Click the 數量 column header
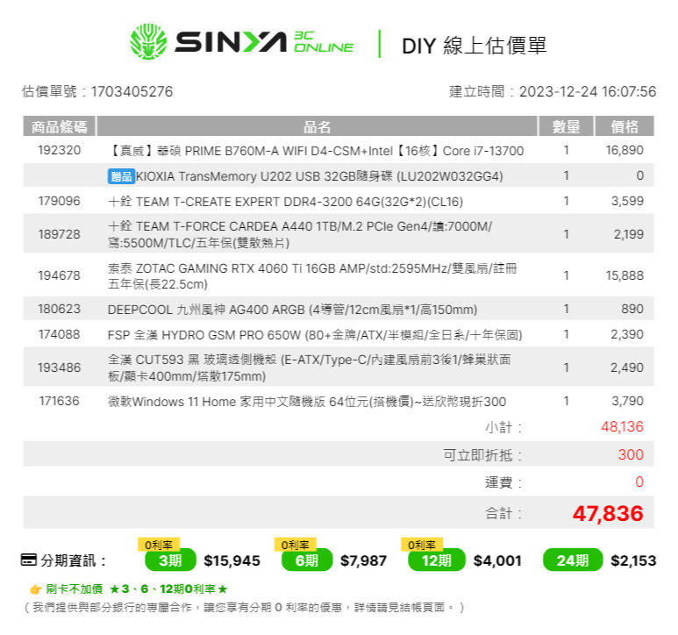This screenshot has height=635, width=678. (566, 126)
